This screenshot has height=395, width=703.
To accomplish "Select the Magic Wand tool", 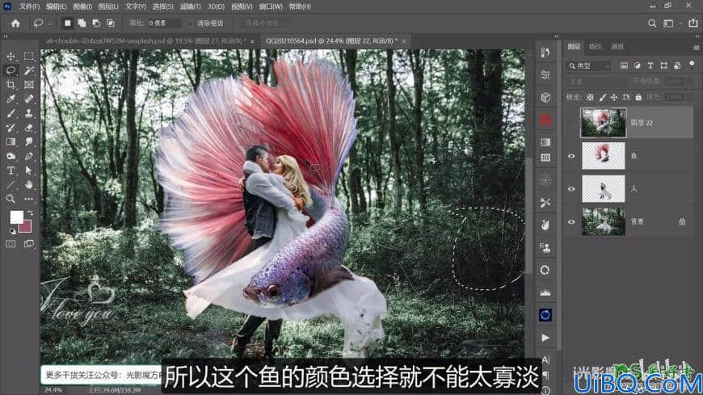I will point(29,70).
